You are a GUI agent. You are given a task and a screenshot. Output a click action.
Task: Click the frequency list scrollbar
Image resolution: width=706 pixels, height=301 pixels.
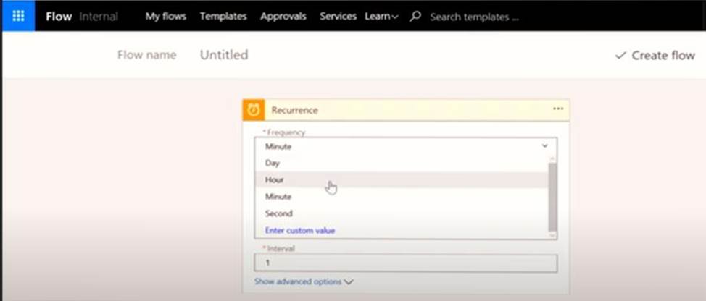(552, 197)
